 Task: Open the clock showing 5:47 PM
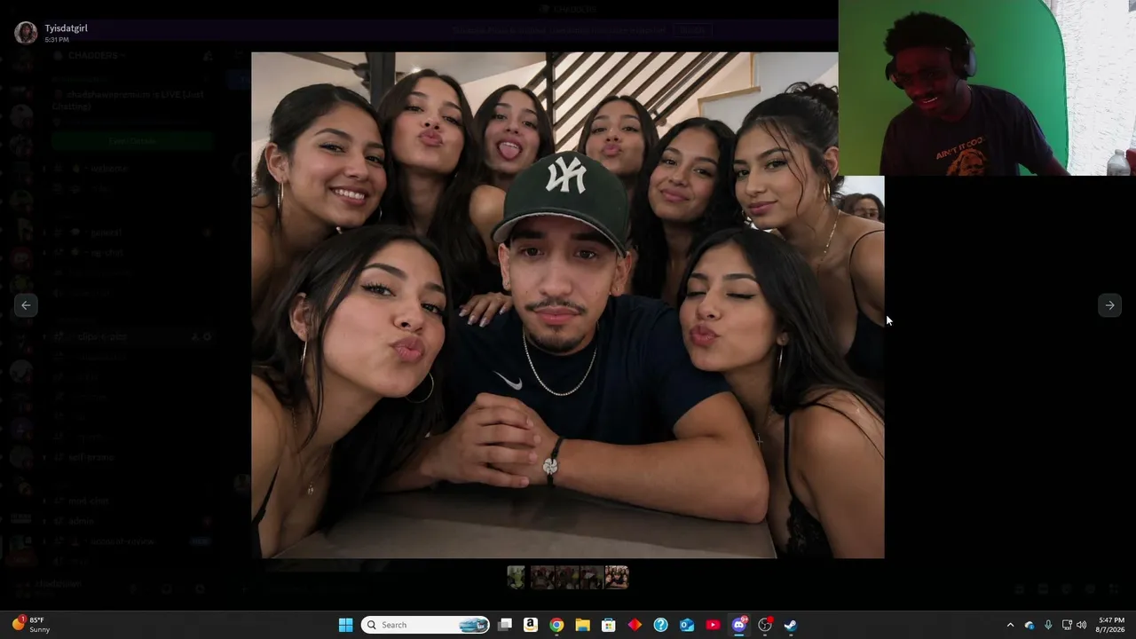point(1111,625)
